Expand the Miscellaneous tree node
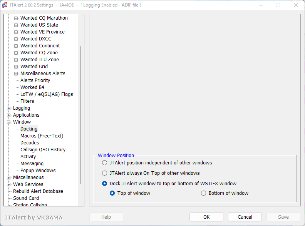The image size is (305, 226). tap(8, 178)
